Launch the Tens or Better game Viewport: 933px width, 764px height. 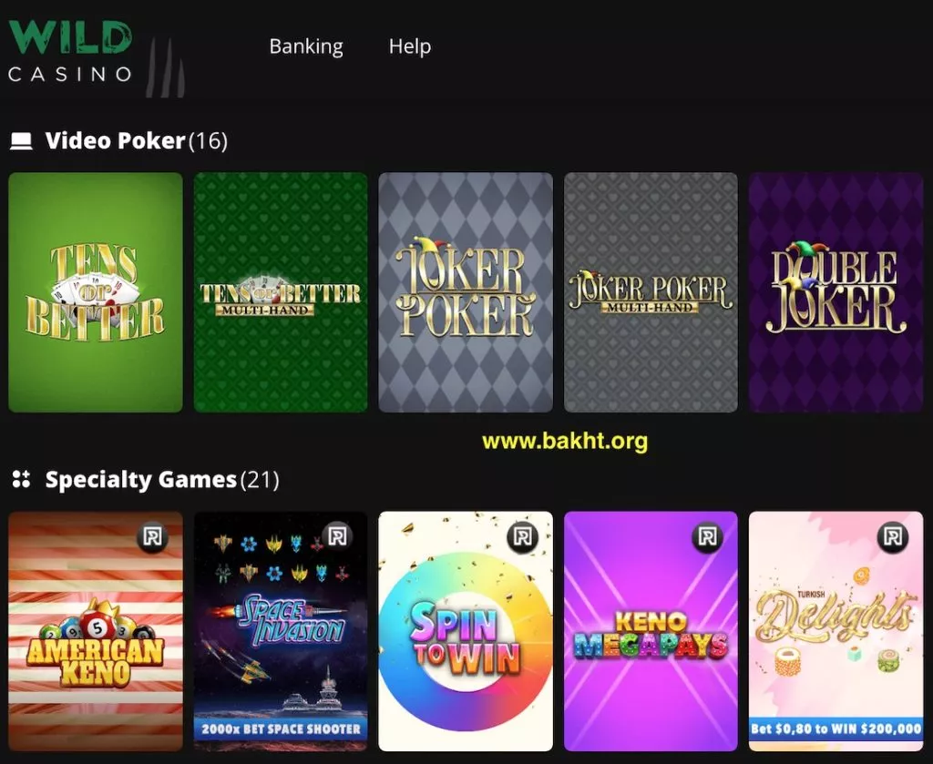click(x=95, y=292)
